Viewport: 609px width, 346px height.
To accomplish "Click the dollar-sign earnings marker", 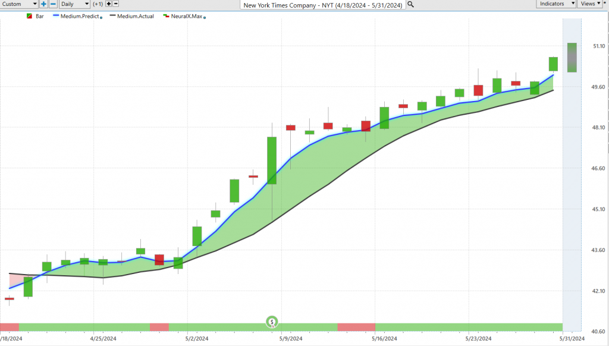I will tap(272, 322).
